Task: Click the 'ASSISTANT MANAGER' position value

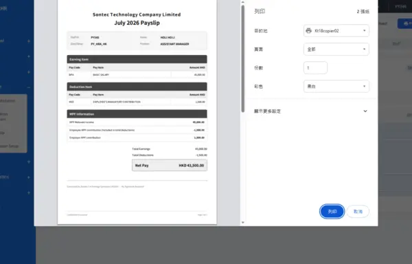Action: pyautogui.click(x=174, y=44)
